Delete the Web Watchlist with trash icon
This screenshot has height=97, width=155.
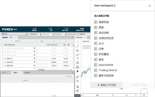pyautogui.click(x=68, y=45)
